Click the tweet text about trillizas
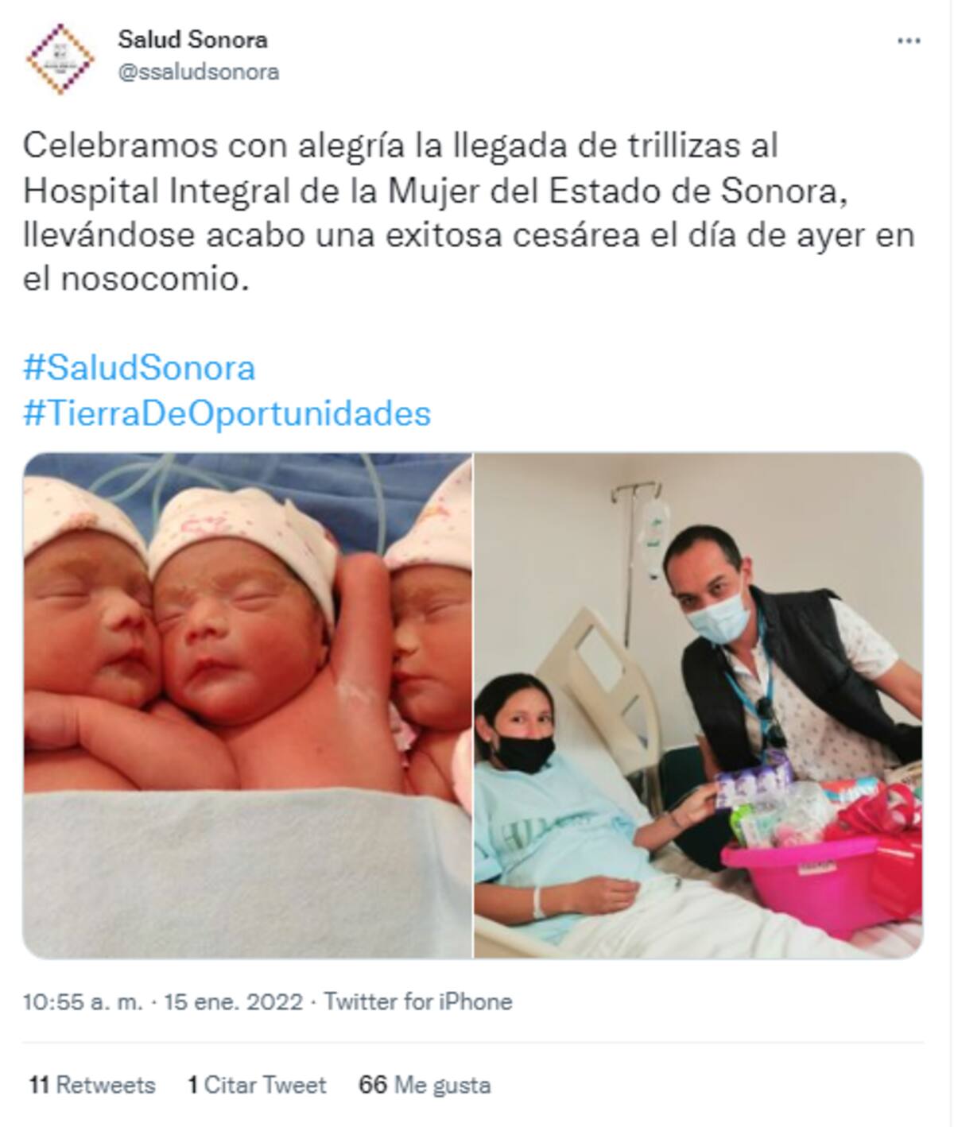The image size is (954, 1127). pos(469,213)
